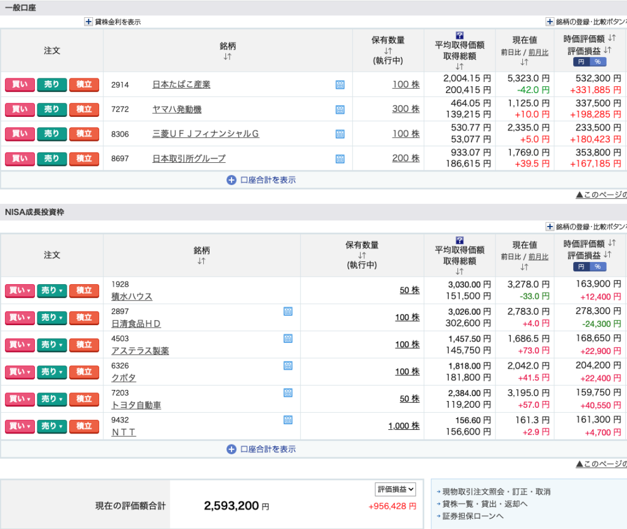Click plus icon for 貸株金利を表示
627x529 pixels.
point(88,21)
